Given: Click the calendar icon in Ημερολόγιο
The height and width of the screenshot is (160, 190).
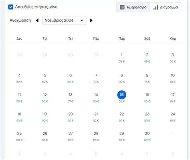Looking at the screenshot, I should pyautogui.click(x=122, y=7).
